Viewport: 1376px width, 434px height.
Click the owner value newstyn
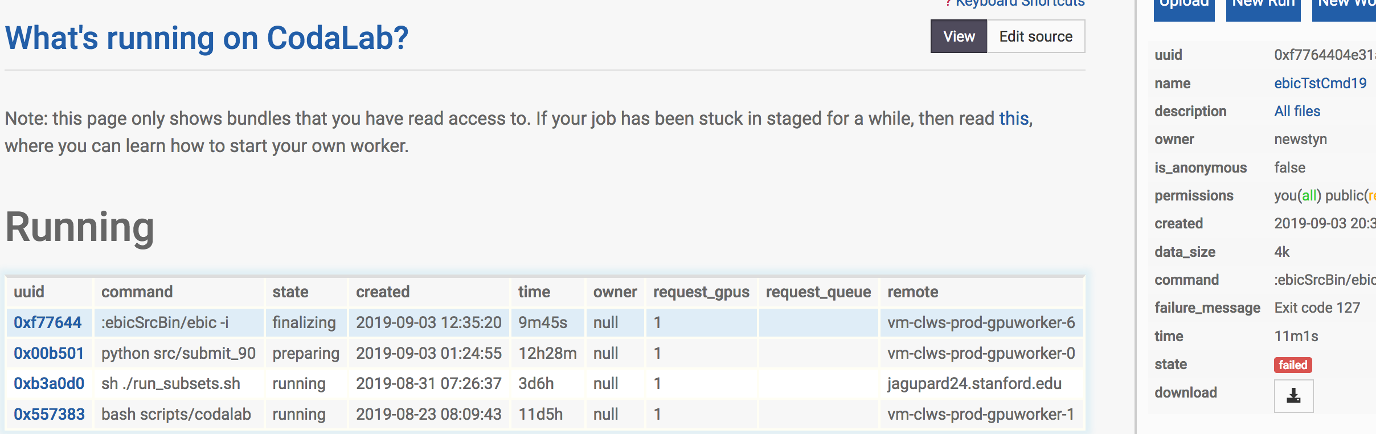pyautogui.click(x=1301, y=139)
